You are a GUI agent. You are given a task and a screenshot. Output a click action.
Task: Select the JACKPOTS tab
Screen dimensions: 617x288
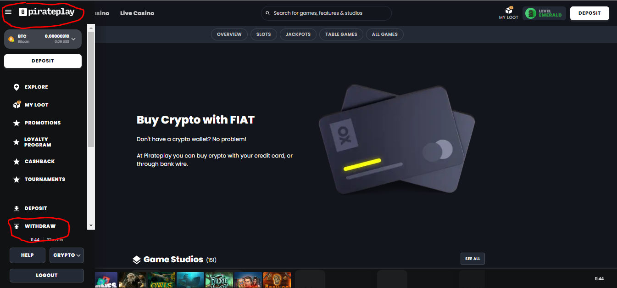pos(298,34)
